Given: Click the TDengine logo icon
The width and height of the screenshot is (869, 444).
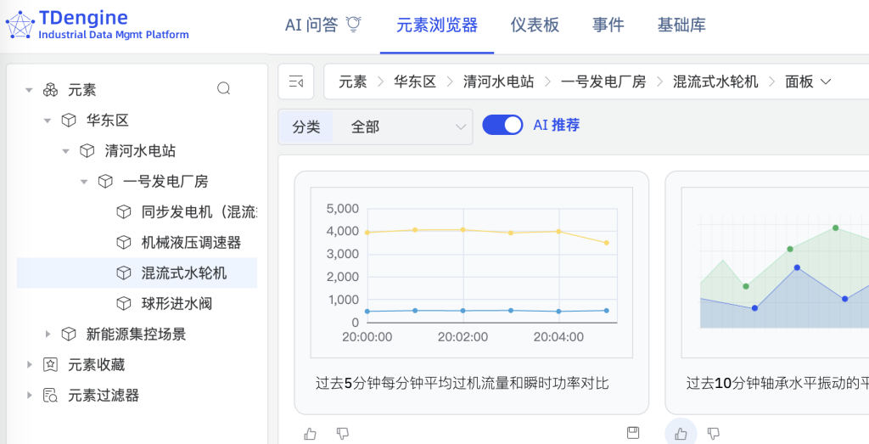Looking at the screenshot, I should click(20, 25).
